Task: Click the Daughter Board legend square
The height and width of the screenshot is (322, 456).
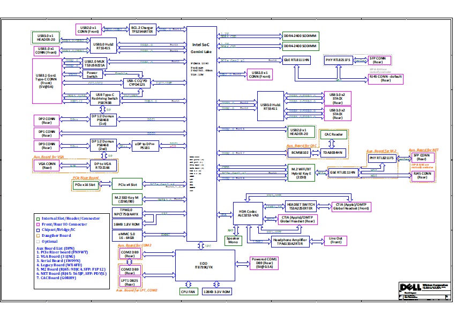Action: pos(38,235)
